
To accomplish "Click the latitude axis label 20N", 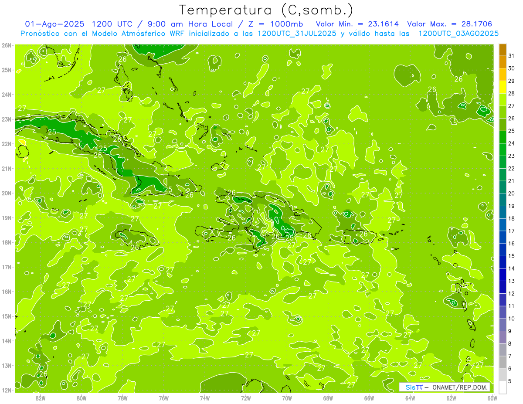I will (6, 193).
